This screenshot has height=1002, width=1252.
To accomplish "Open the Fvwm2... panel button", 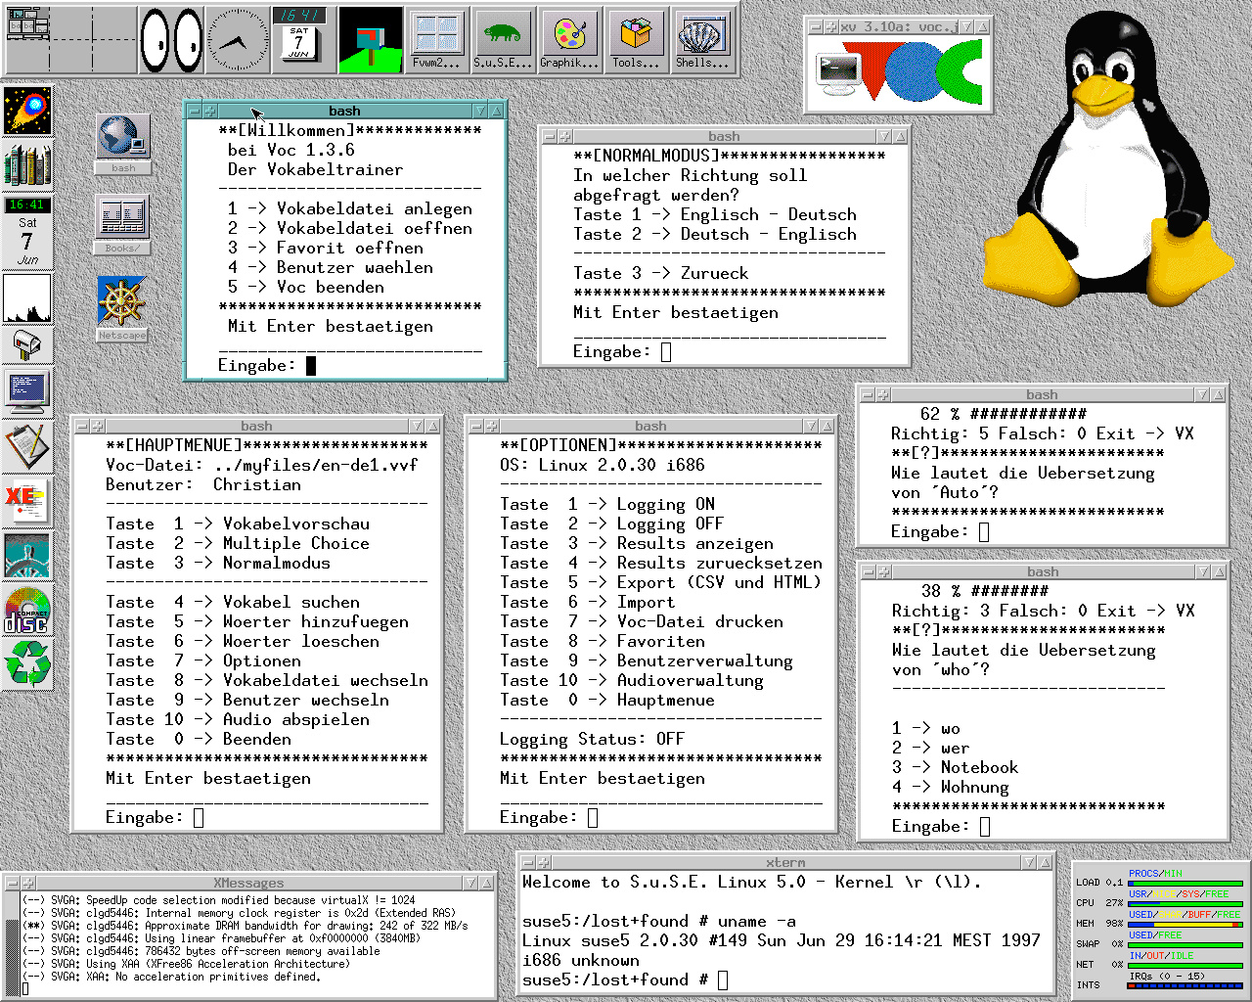I will 436,40.
